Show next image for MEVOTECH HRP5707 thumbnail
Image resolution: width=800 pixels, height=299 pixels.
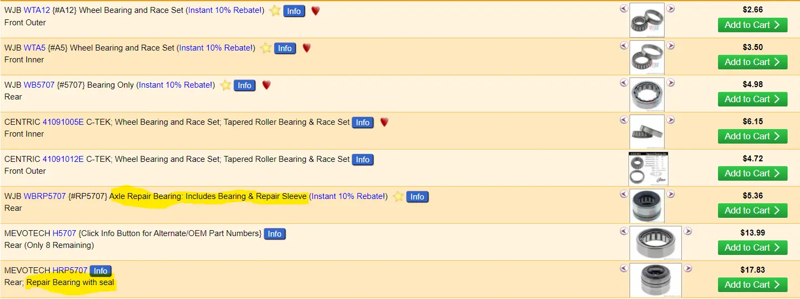coord(688,268)
